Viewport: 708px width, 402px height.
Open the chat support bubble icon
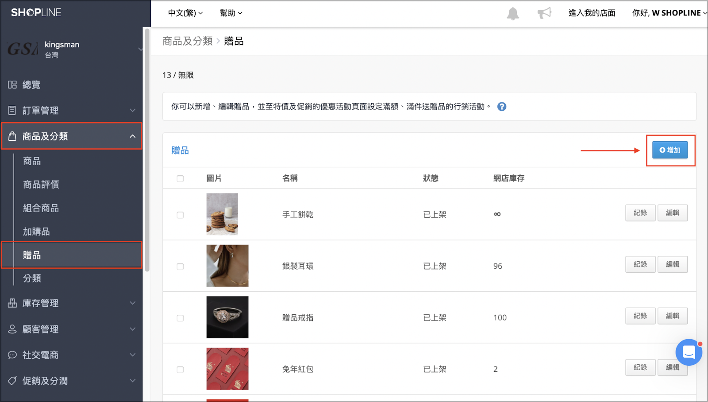pyautogui.click(x=689, y=352)
